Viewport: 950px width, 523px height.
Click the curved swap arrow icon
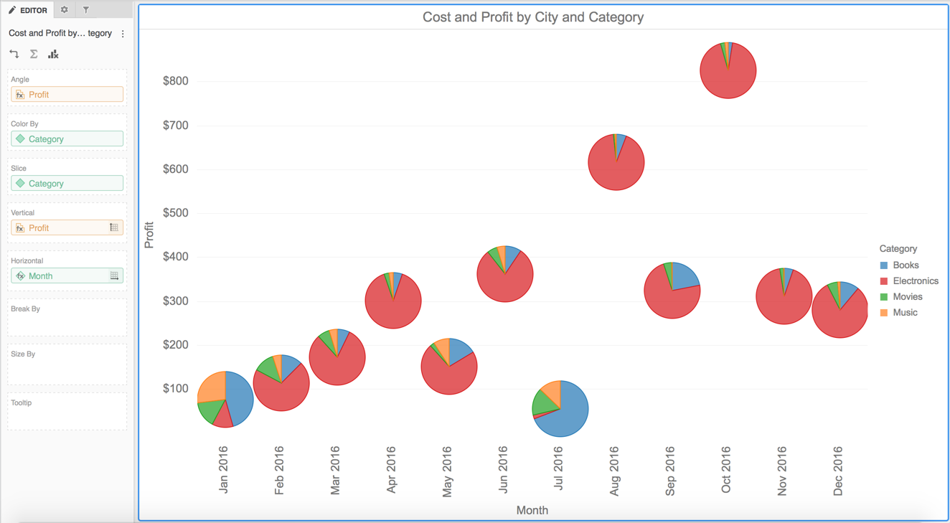[13, 53]
